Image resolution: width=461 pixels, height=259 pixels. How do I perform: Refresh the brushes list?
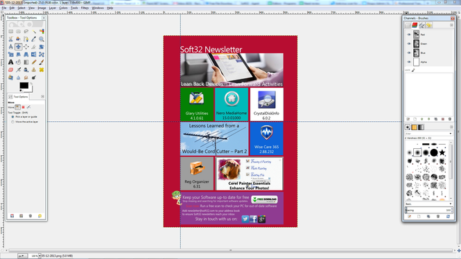[448, 217]
